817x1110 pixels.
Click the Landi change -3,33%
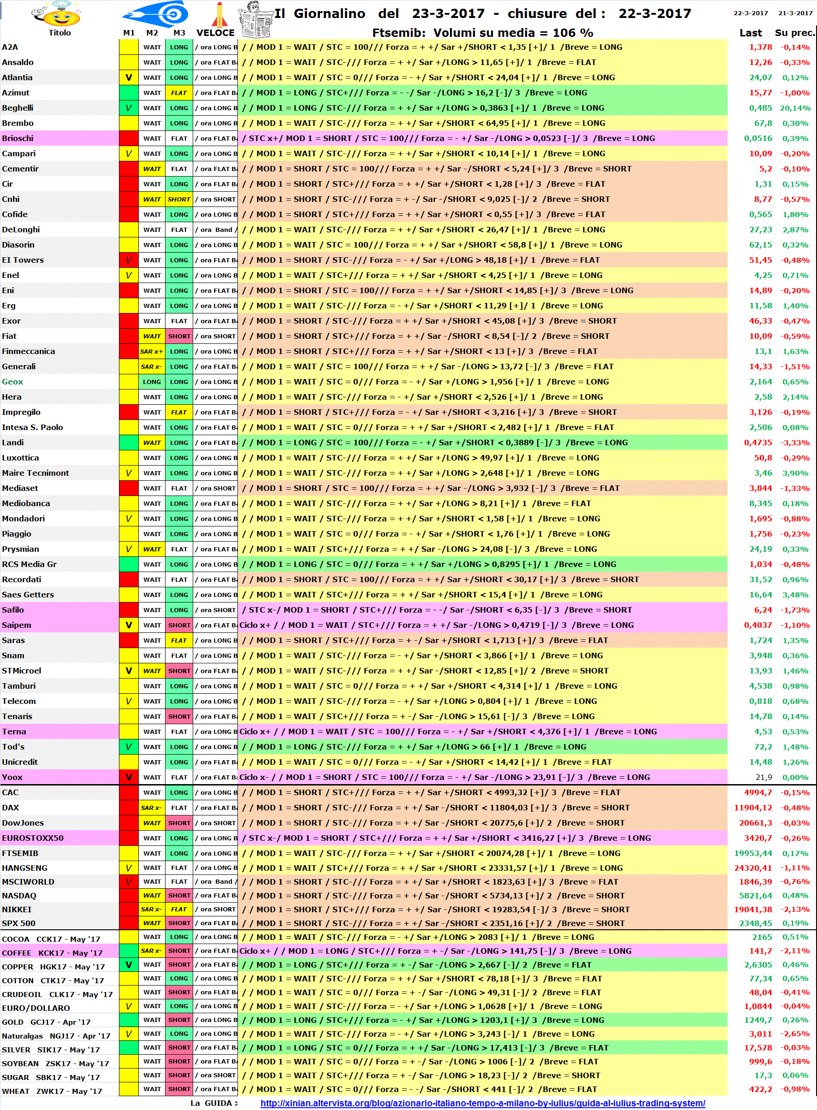[x=795, y=443]
